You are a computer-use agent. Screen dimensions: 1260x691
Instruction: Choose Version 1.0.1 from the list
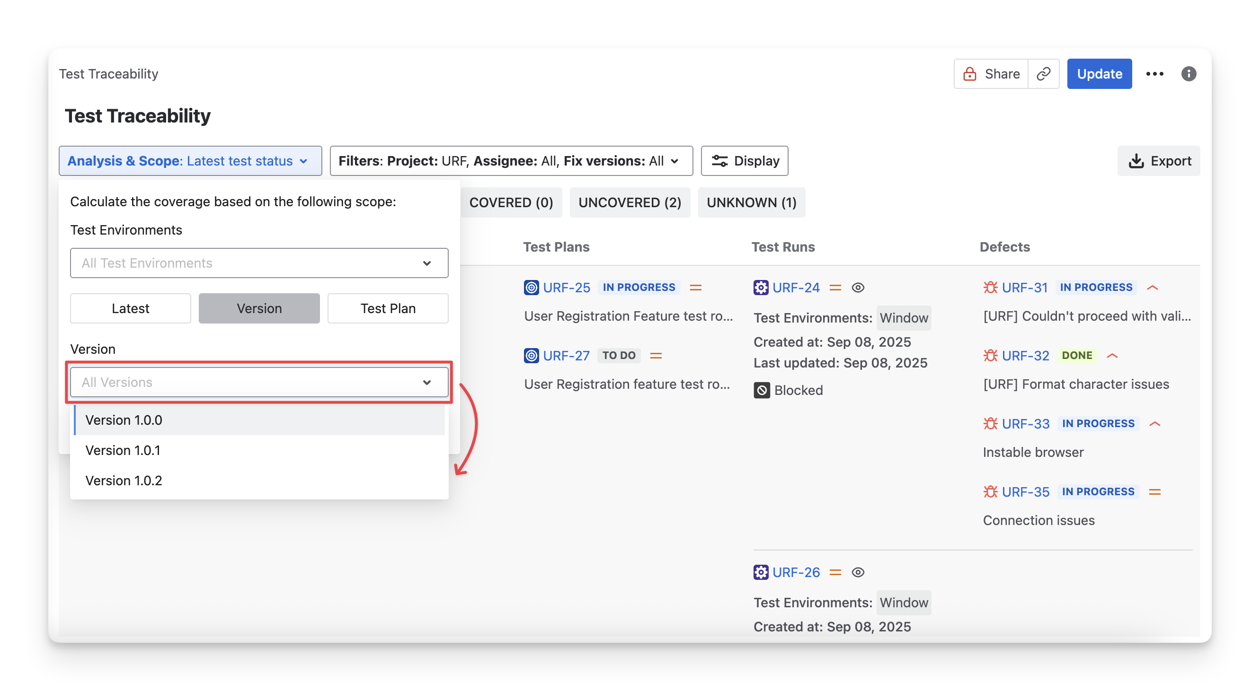[123, 450]
